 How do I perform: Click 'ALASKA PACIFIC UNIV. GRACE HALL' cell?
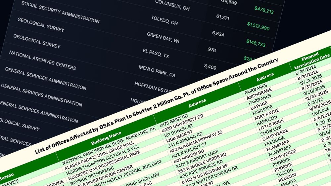pos(99,155)
